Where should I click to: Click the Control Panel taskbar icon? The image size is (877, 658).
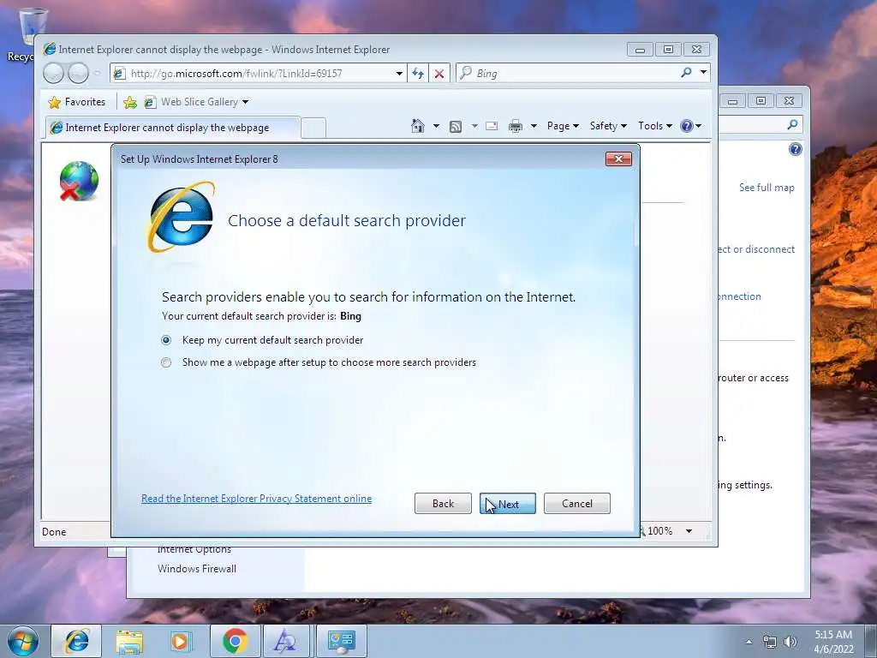pyautogui.click(x=341, y=641)
